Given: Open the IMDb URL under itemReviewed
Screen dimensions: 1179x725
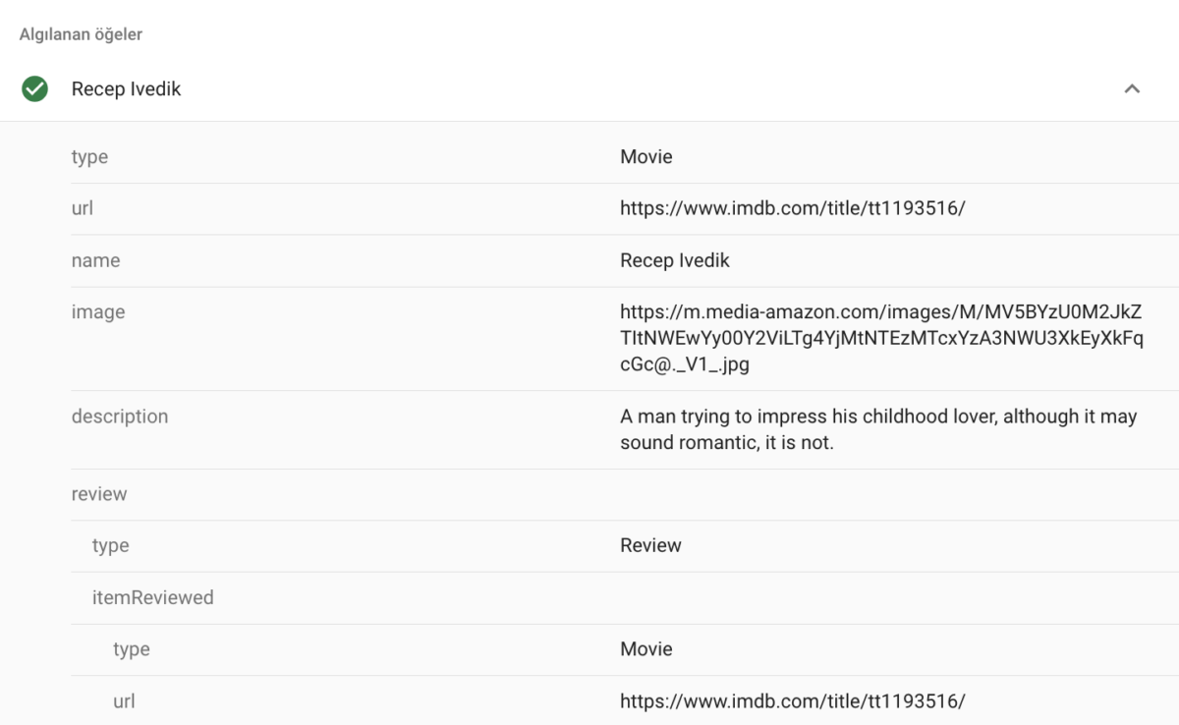Looking at the screenshot, I should pyautogui.click(x=792, y=700).
